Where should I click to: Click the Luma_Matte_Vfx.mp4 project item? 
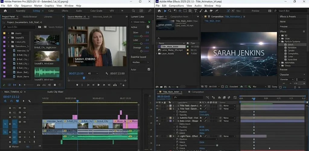coord(172,50)
